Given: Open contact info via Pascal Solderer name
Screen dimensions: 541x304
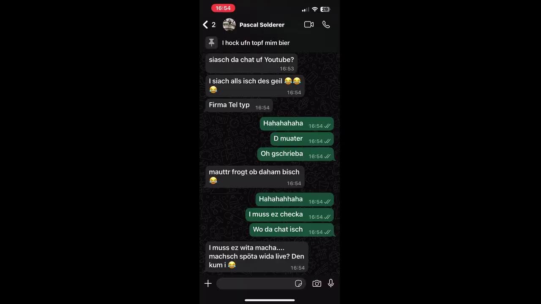Looking at the screenshot, I should 262,24.
